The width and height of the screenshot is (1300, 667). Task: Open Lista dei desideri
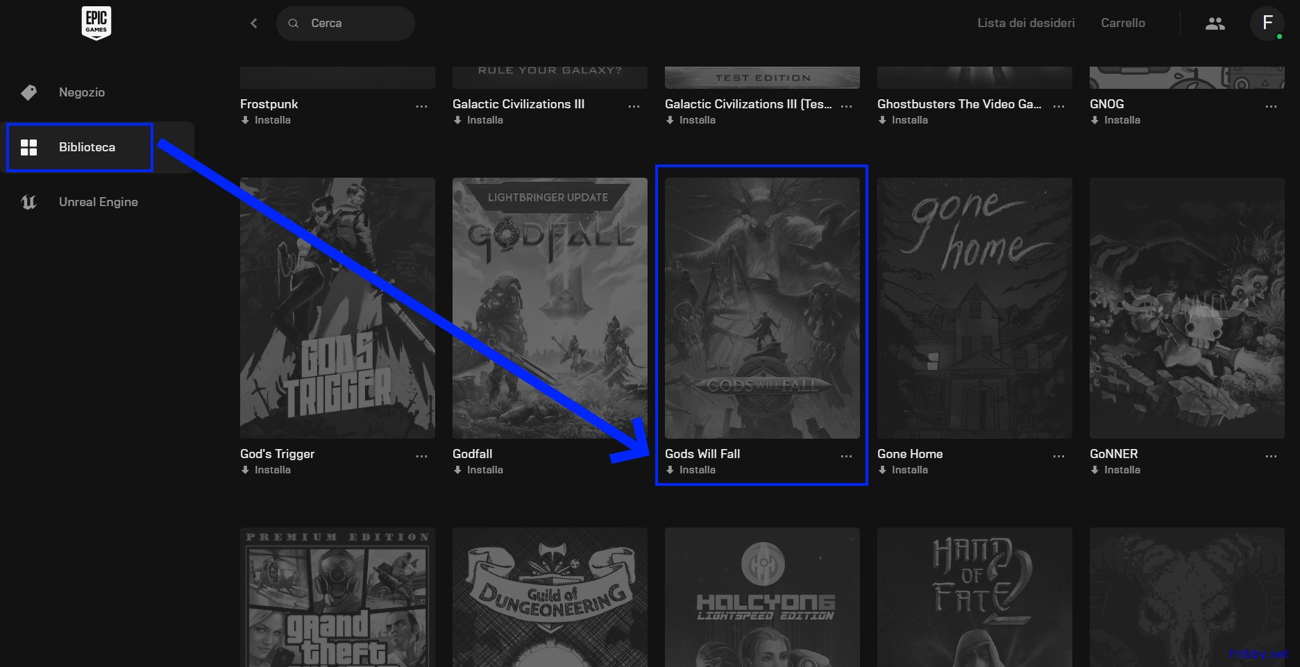[1026, 23]
